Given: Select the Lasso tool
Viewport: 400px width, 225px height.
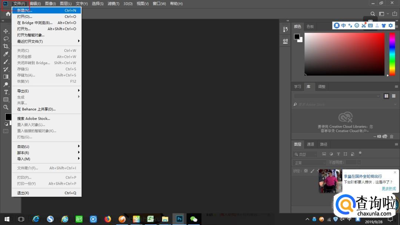Looking at the screenshot, I should [6, 39].
